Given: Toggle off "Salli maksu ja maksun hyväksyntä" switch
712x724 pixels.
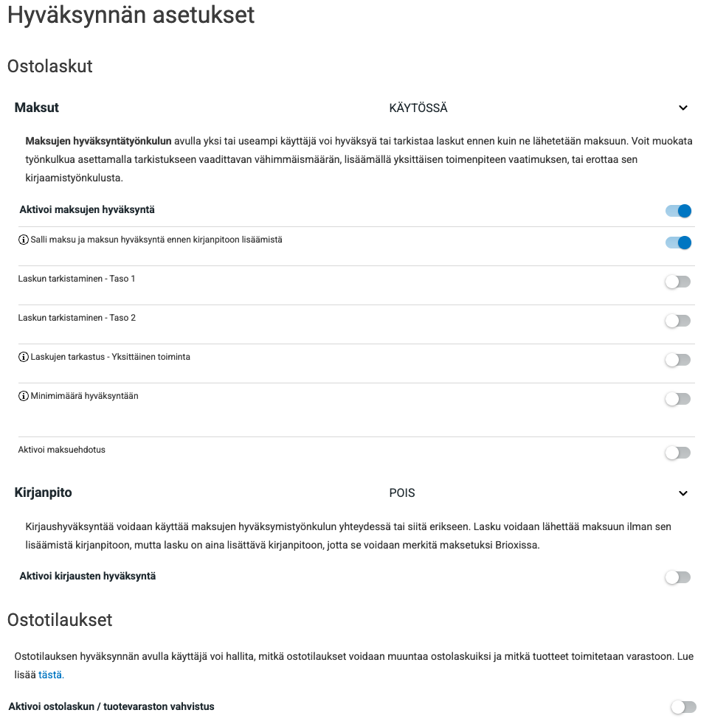Looking at the screenshot, I should pyautogui.click(x=678, y=242).
